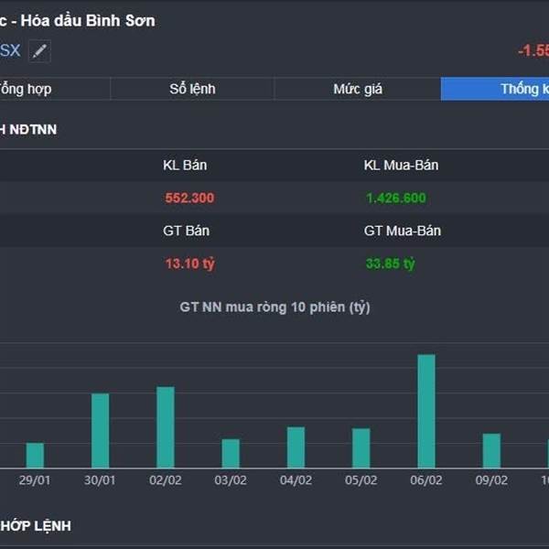Click the chart bar for 29/01
Screen dimensions: 549x549
(x=35, y=456)
